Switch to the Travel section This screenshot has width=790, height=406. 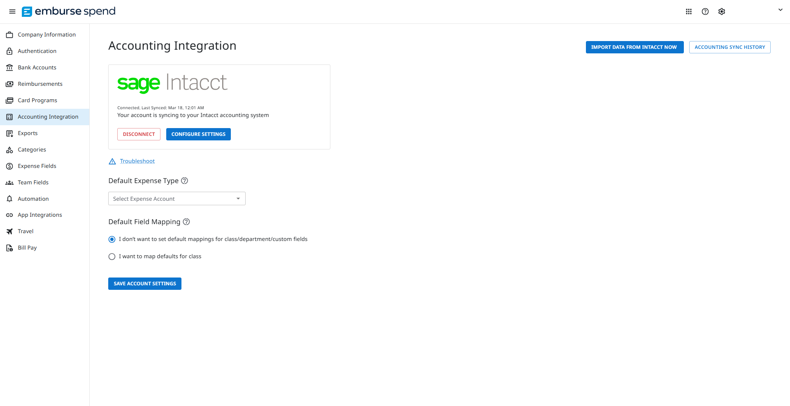coord(26,231)
